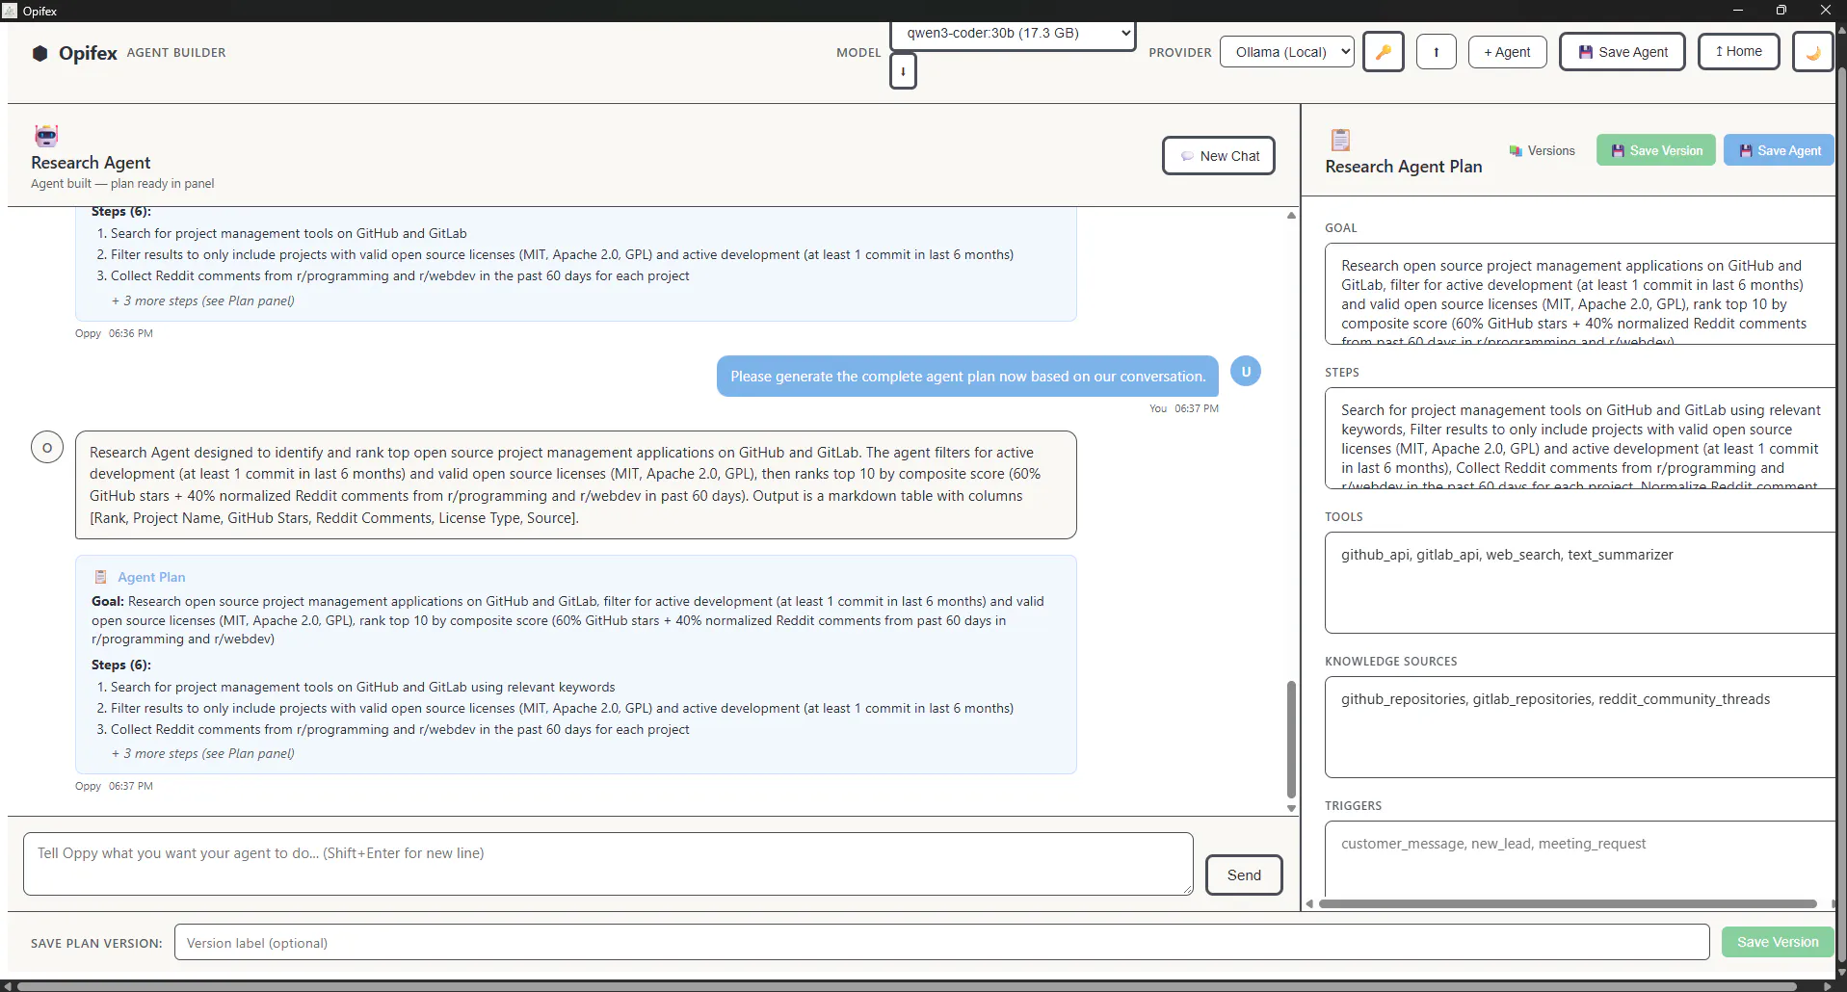Click the chat scrollbar thumb
This screenshot has height=992, width=1847.
(x=1291, y=739)
